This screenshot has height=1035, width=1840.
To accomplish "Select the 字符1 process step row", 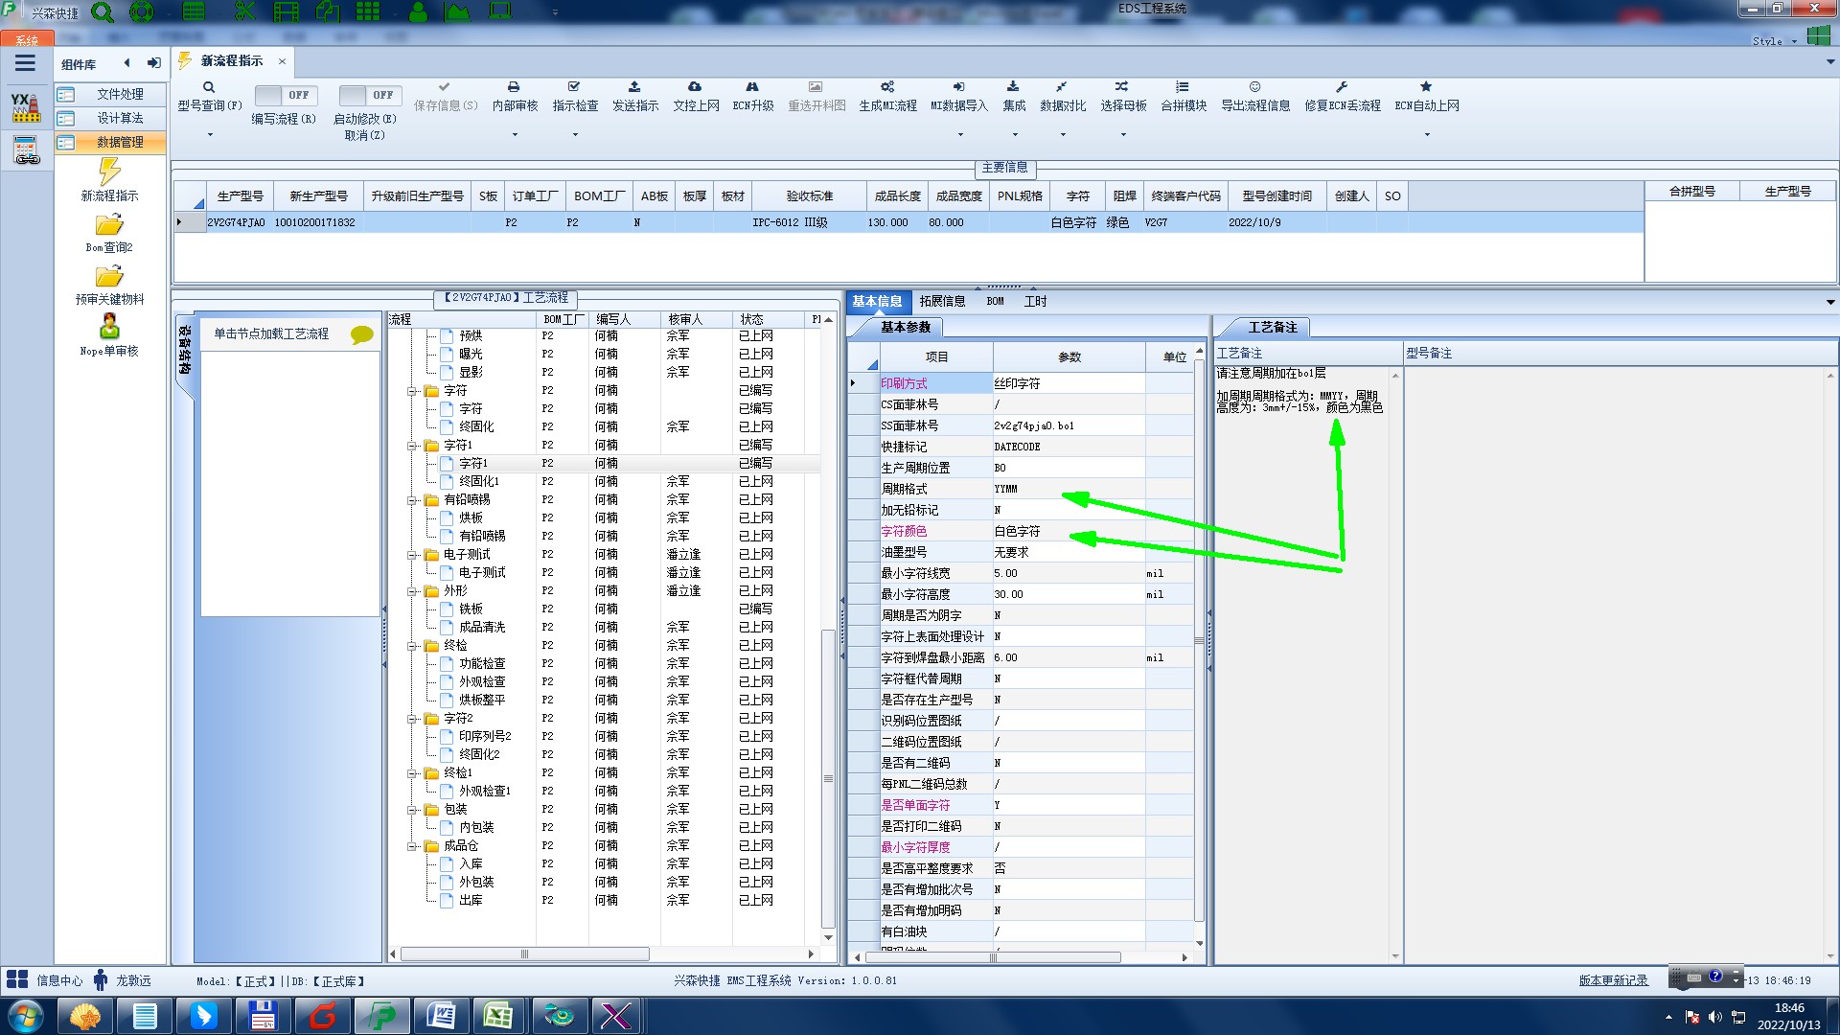I will (604, 463).
